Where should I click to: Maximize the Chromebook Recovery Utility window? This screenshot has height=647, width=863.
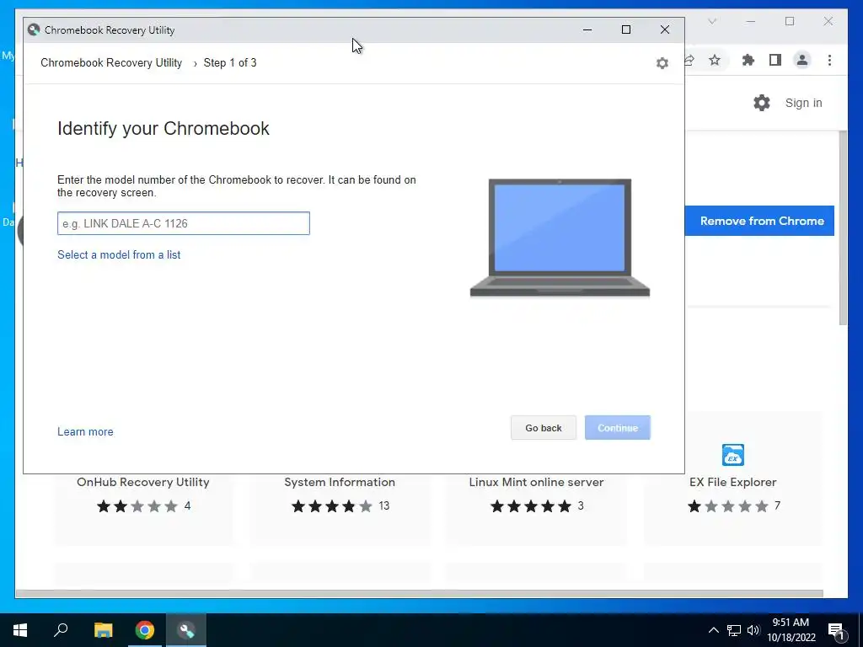point(626,29)
